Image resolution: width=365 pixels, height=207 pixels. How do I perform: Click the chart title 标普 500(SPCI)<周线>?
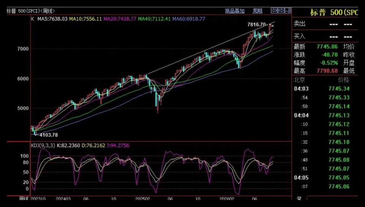[31, 11]
